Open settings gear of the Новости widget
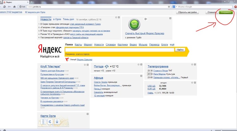 coord(116,17)
